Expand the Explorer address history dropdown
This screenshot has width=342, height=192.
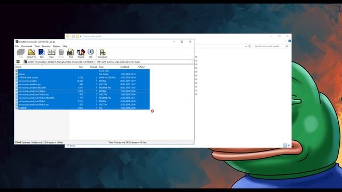point(246,46)
